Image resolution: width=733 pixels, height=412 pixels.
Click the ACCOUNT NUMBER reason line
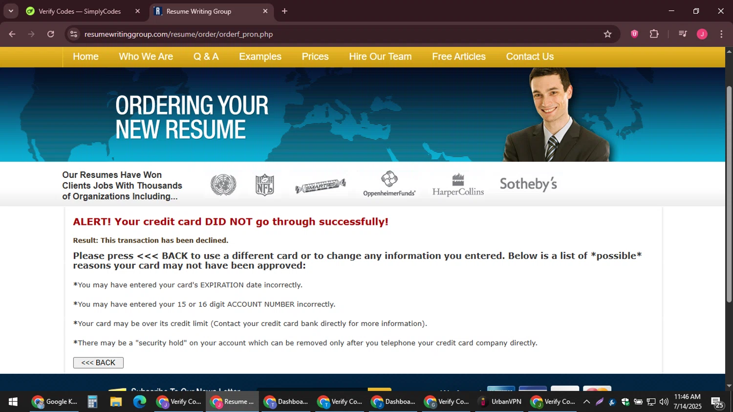coord(204,304)
